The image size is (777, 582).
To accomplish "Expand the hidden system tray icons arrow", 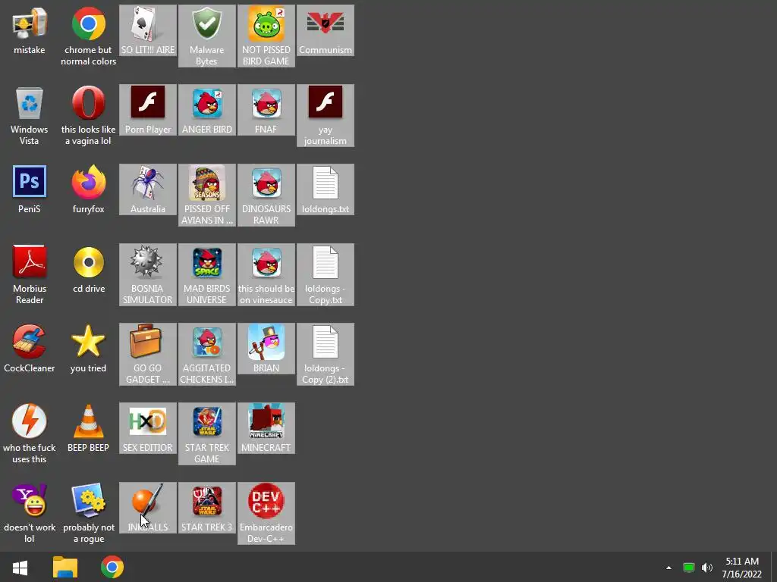I will click(x=668, y=568).
